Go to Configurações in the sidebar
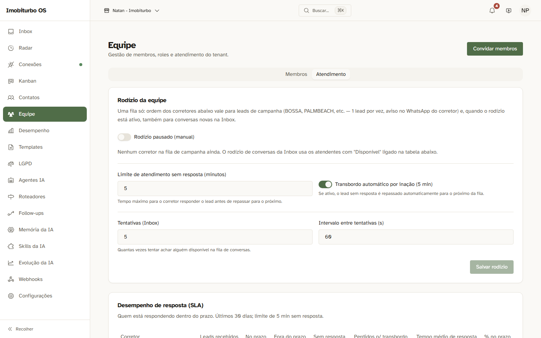 (x=45, y=296)
